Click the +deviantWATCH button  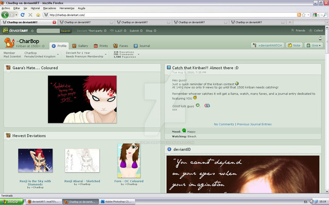(x=267, y=46)
